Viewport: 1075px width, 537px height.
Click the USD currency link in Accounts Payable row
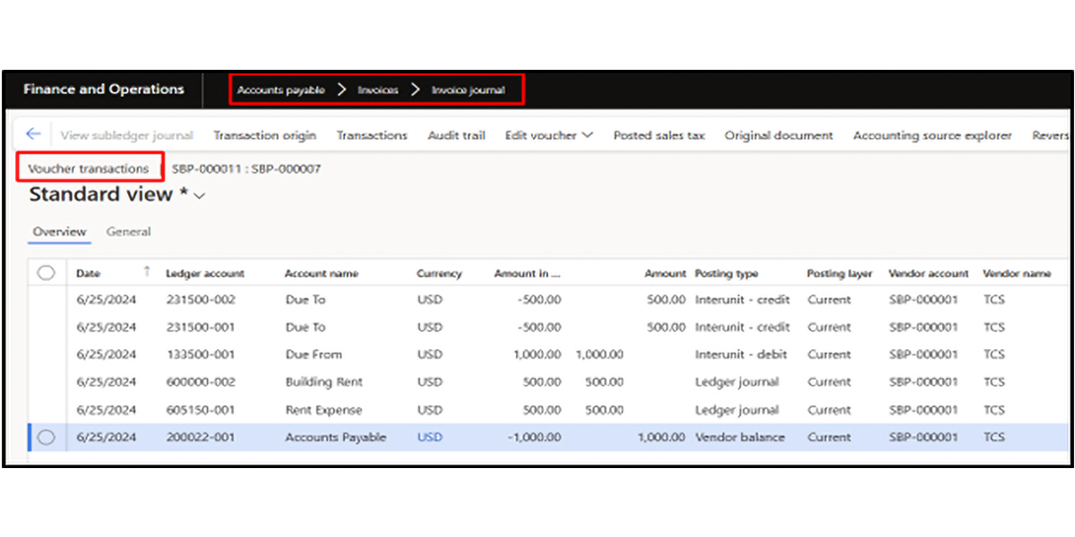click(429, 438)
